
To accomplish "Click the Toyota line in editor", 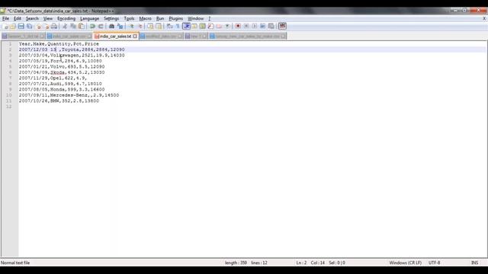I will pyautogui.click(x=72, y=49).
